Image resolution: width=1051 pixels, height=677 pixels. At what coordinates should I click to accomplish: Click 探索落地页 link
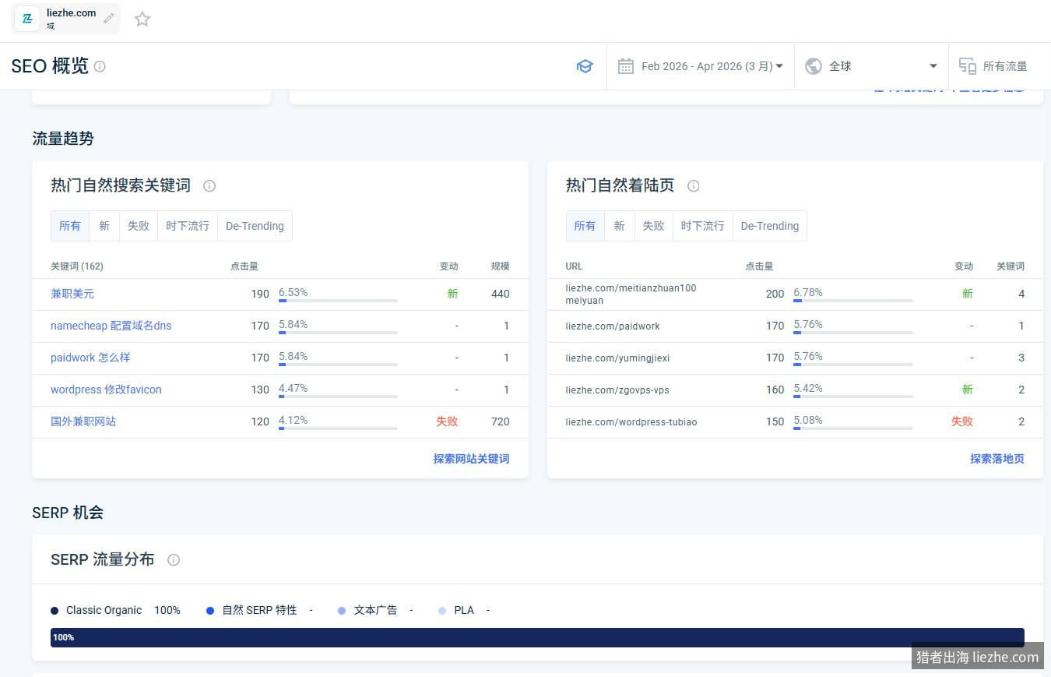(997, 459)
